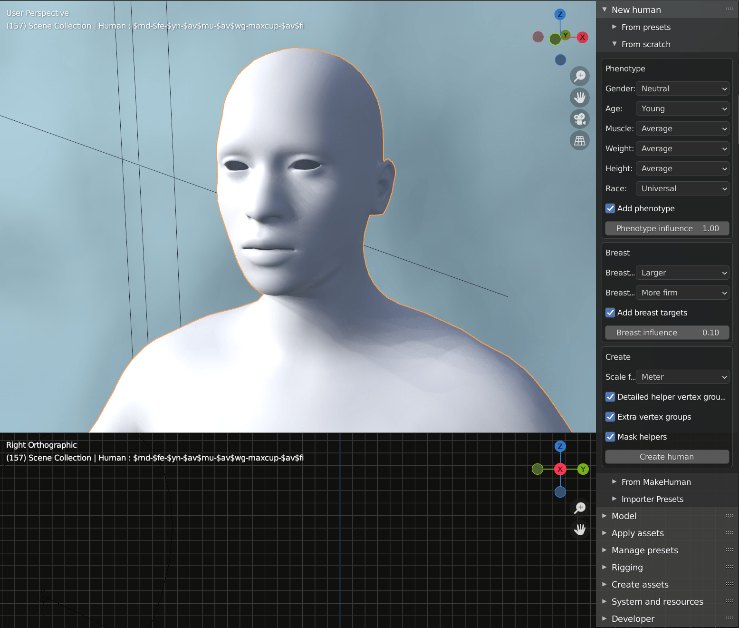Disable the Mask helpers checkbox
This screenshot has width=739, height=628.
click(610, 437)
